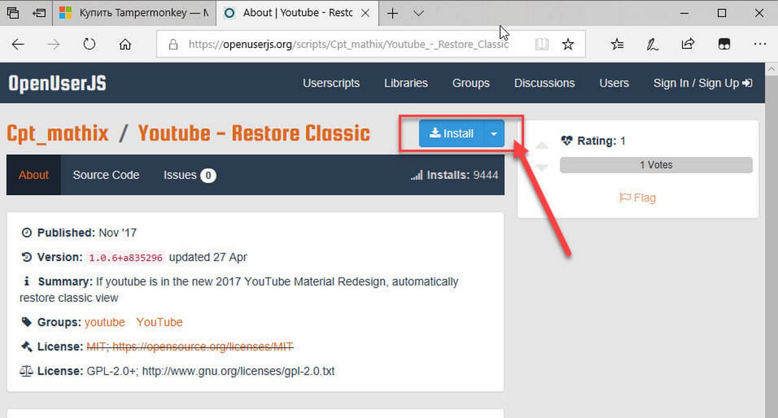Open the Groups nav item
The width and height of the screenshot is (778, 418).
pyautogui.click(x=471, y=83)
